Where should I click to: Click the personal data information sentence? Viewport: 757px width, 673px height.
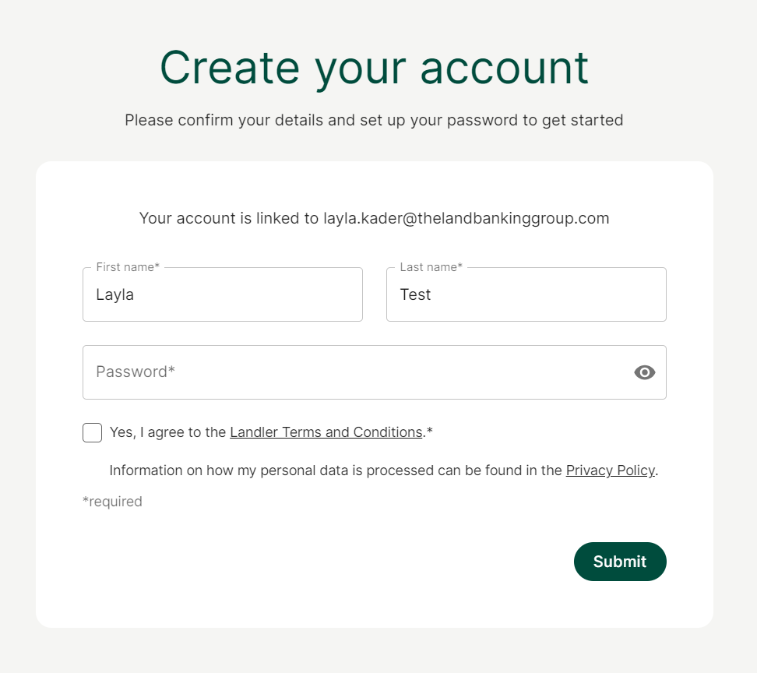[x=335, y=470]
